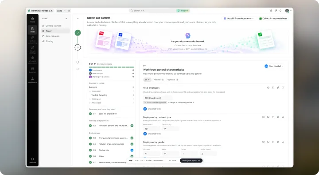Click the settings gear beside year 2026
This screenshot has width=319, height=175.
(x=69, y=11)
